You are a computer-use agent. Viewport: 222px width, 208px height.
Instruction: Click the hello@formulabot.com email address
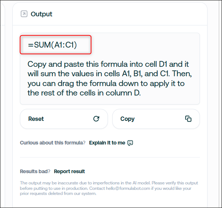[128, 188]
